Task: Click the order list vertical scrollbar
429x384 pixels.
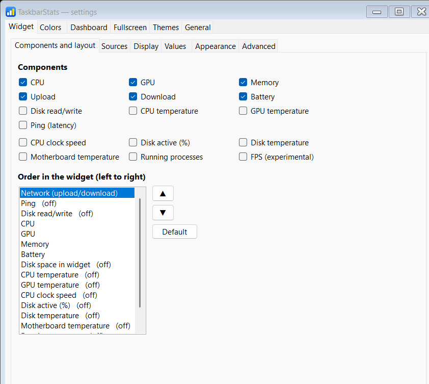Action: click(140, 253)
